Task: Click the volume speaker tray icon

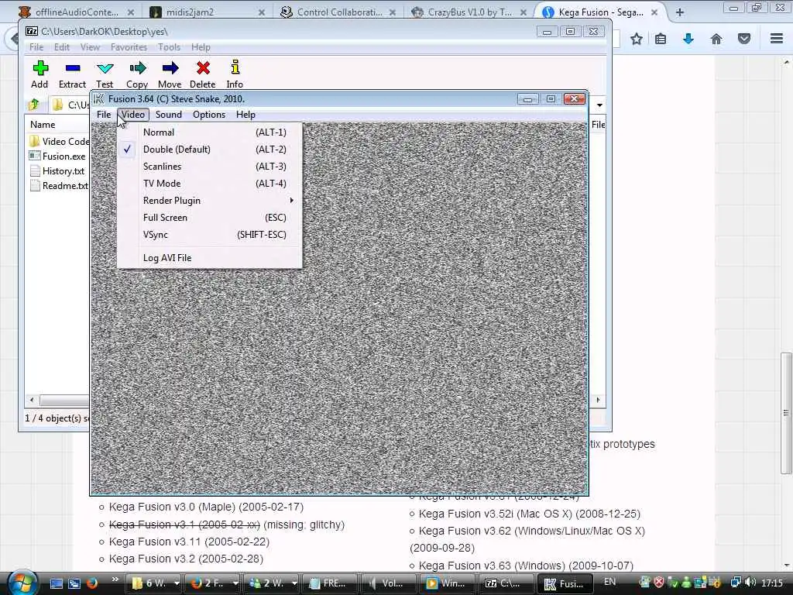Action: click(x=751, y=583)
